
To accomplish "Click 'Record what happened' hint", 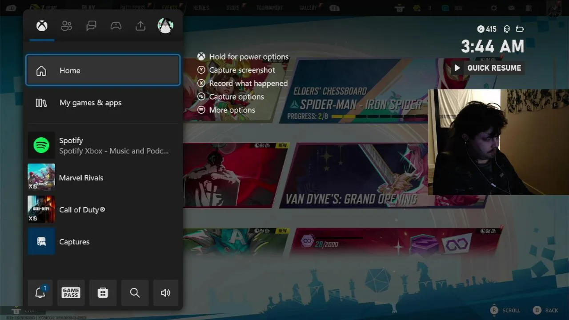I will point(248,84).
